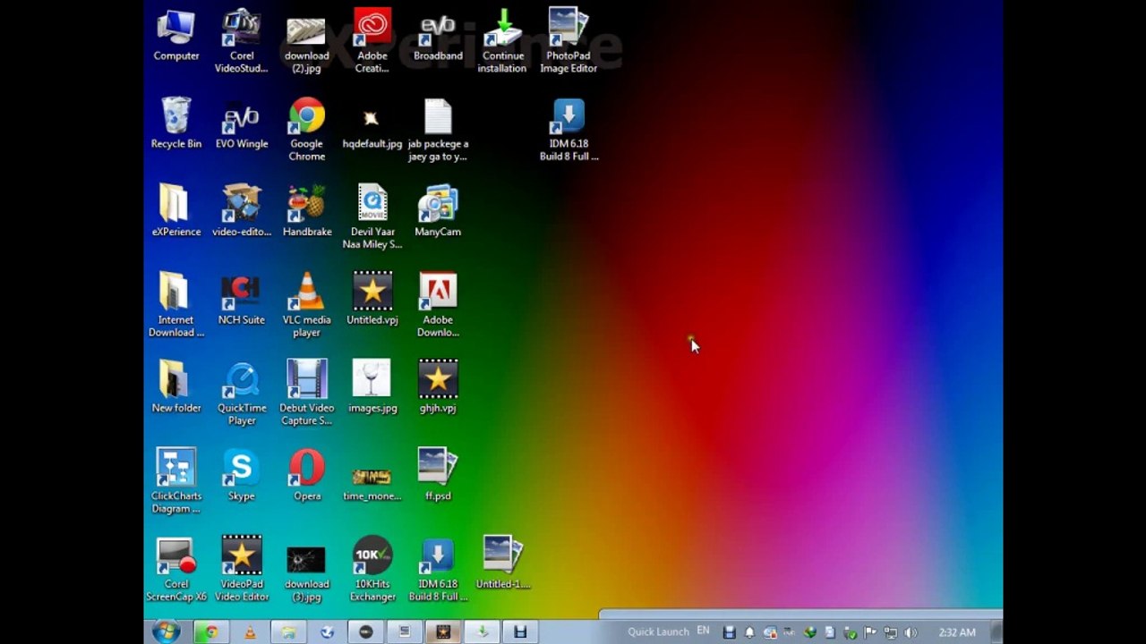Image resolution: width=1146 pixels, height=644 pixels.
Task: Open Corel VideoStudio shortcut
Action: [241, 41]
